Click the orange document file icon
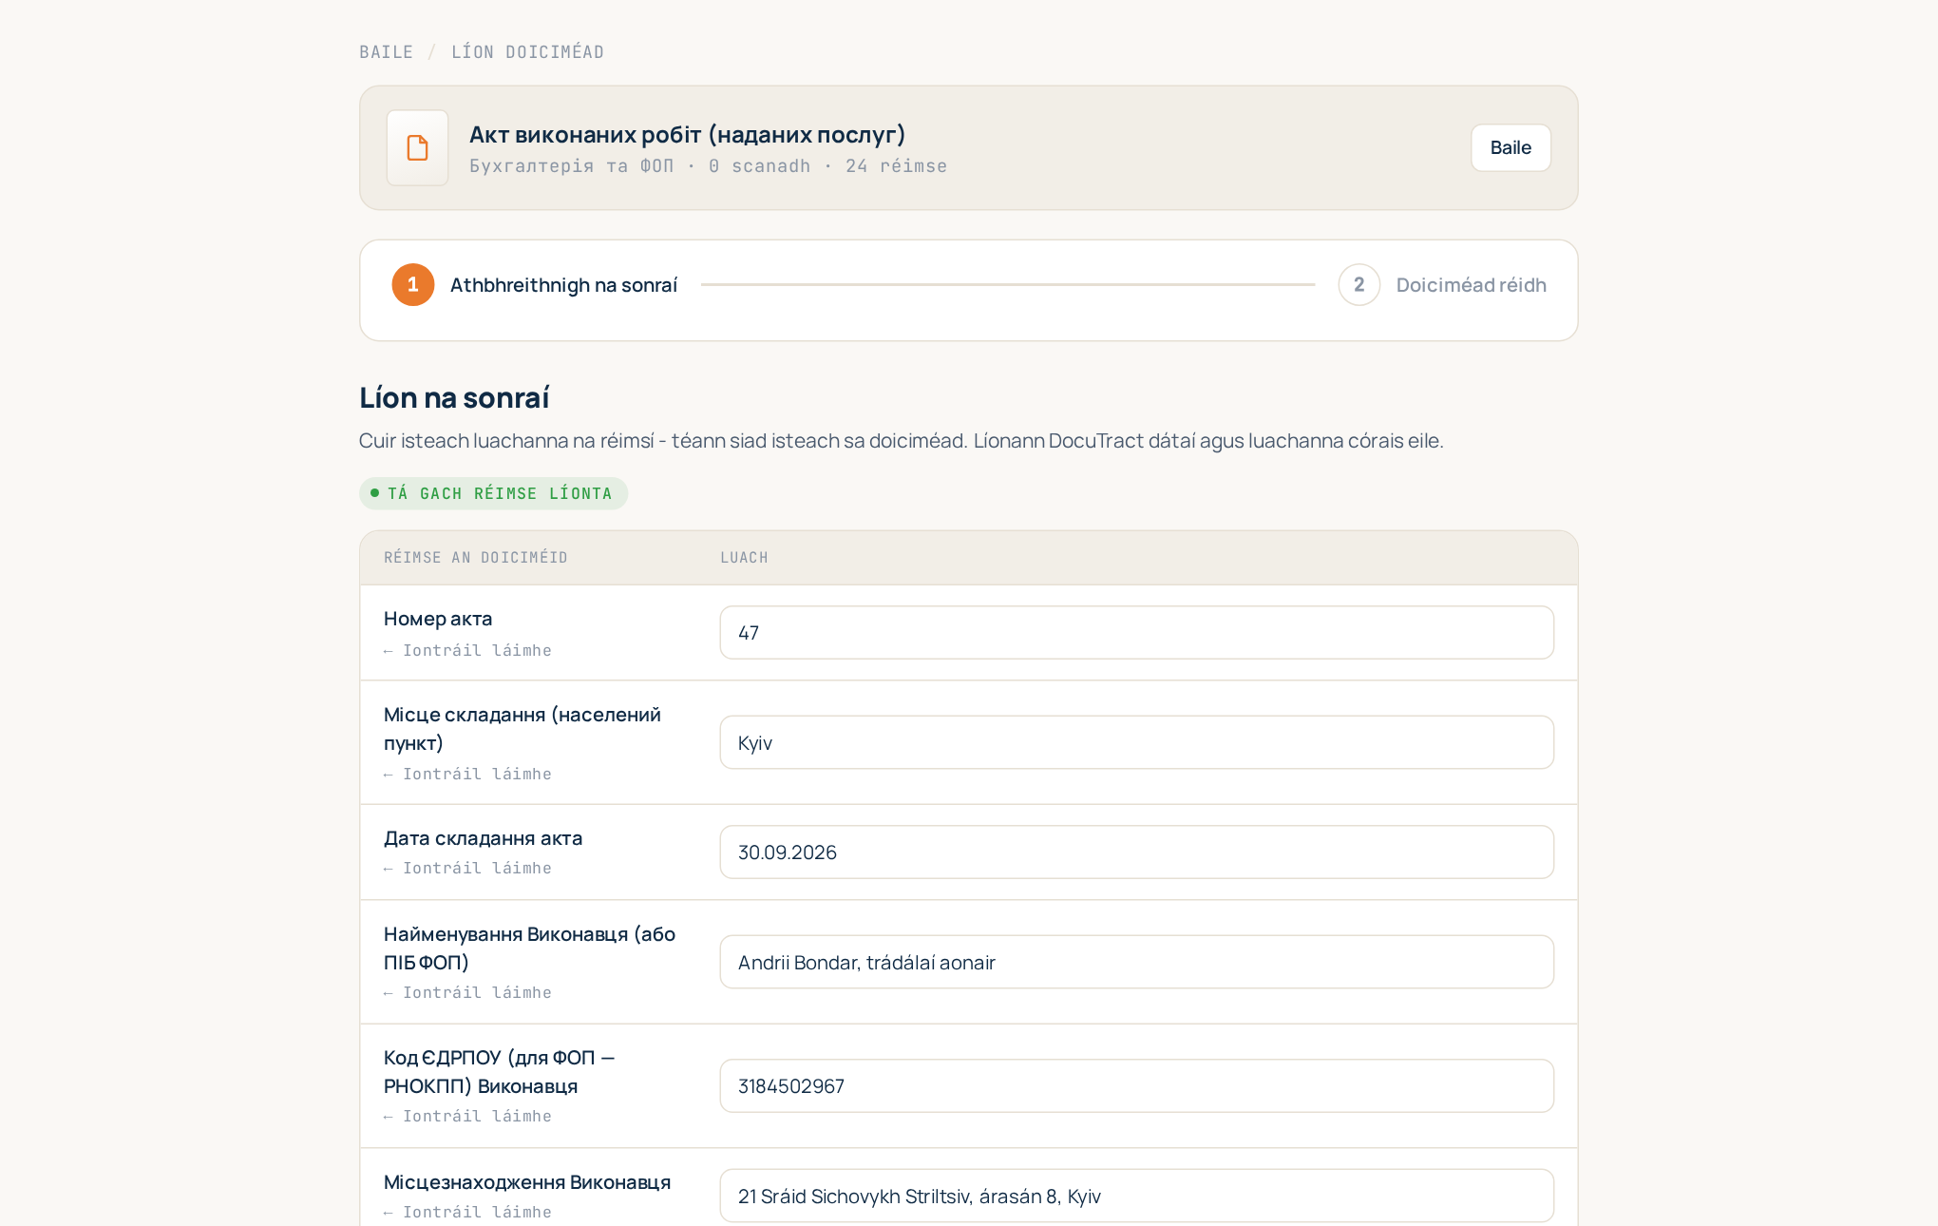This screenshot has width=1938, height=1226. [417, 147]
